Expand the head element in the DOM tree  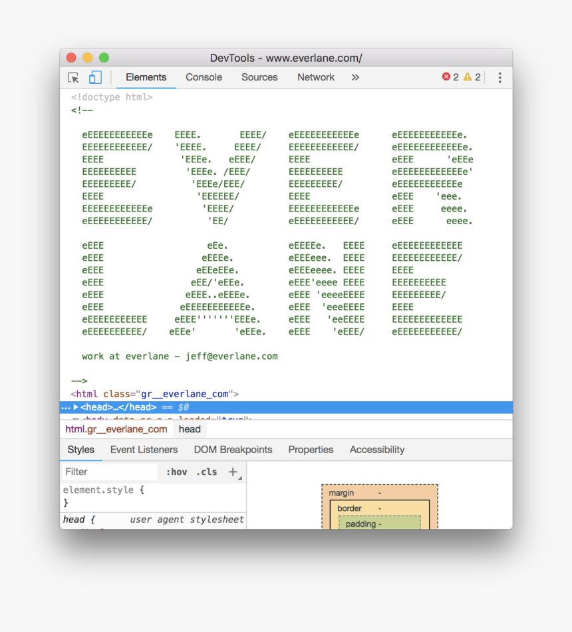point(75,406)
